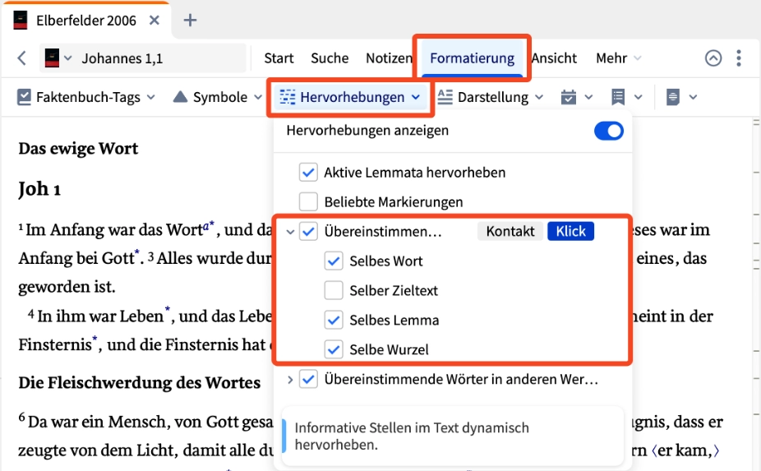761x471 pixels.
Task: Select the Formatierung tab
Action: (x=472, y=58)
